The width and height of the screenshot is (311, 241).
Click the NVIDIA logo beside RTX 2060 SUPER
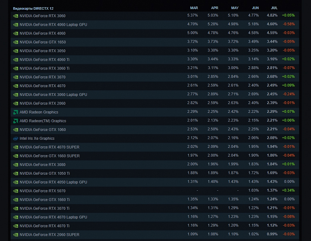pyautogui.click(x=16, y=235)
